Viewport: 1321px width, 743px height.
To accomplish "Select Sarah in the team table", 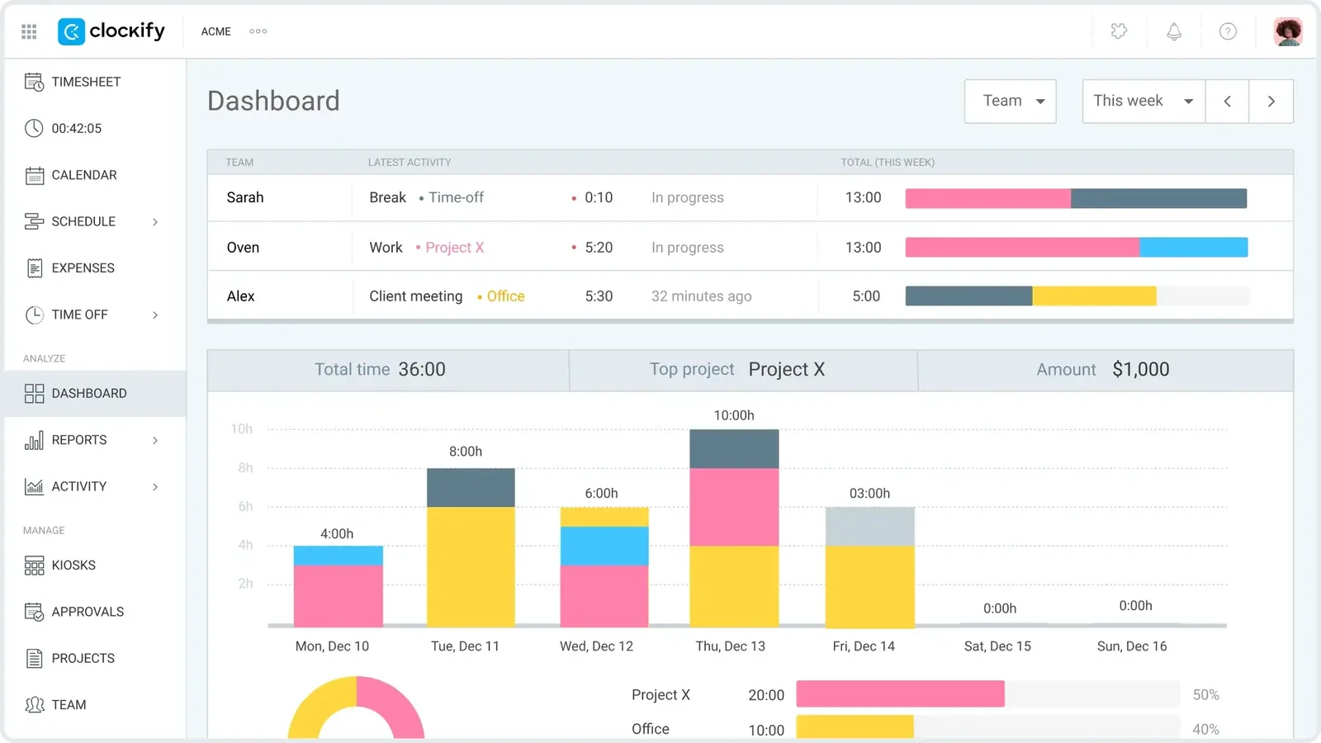I will click(245, 197).
